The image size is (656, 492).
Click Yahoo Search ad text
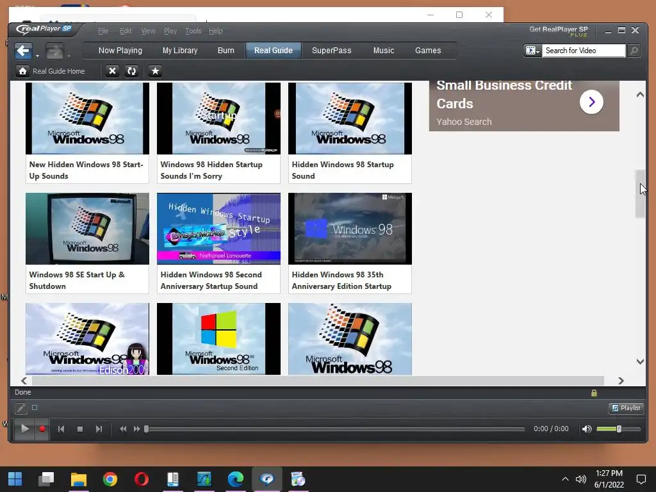[x=464, y=122]
